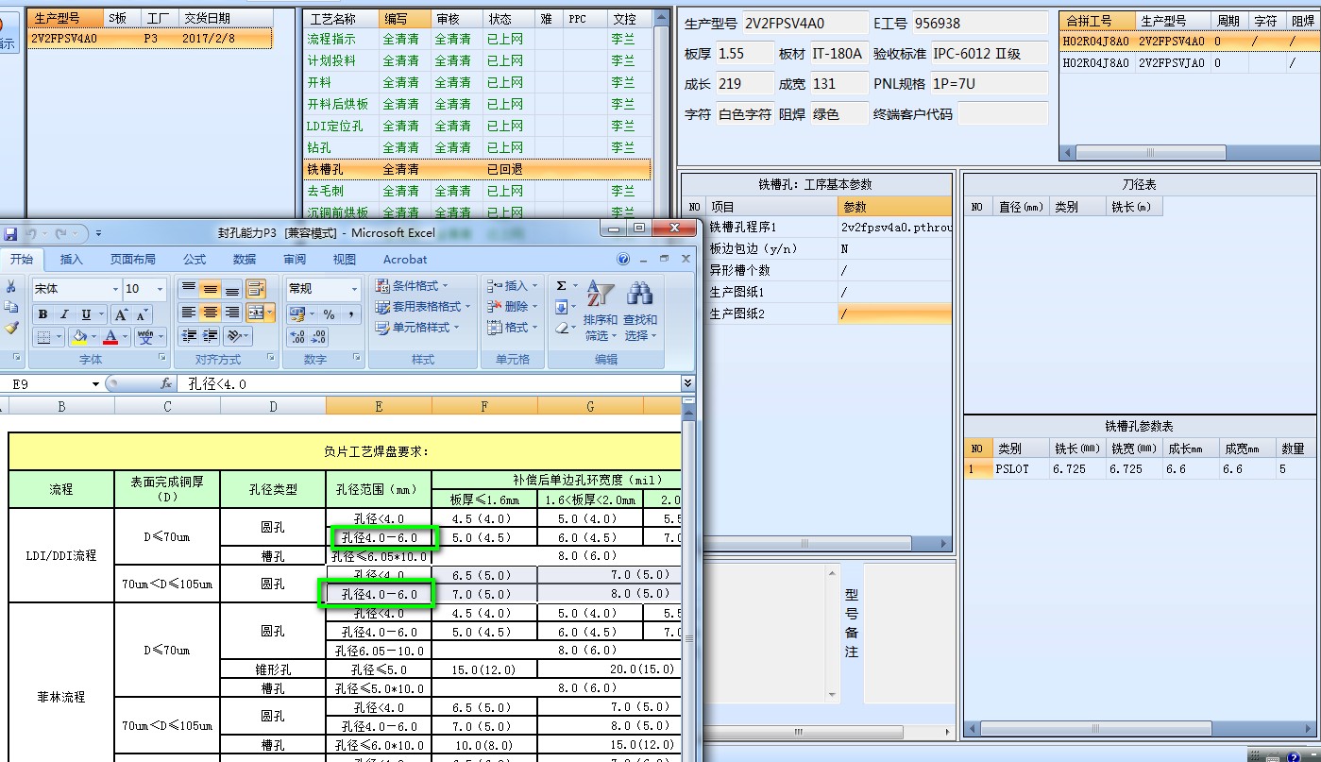Open font size dropdown showing 10
The width and height of the screenshot is (1321, 762).
point(160,289)
